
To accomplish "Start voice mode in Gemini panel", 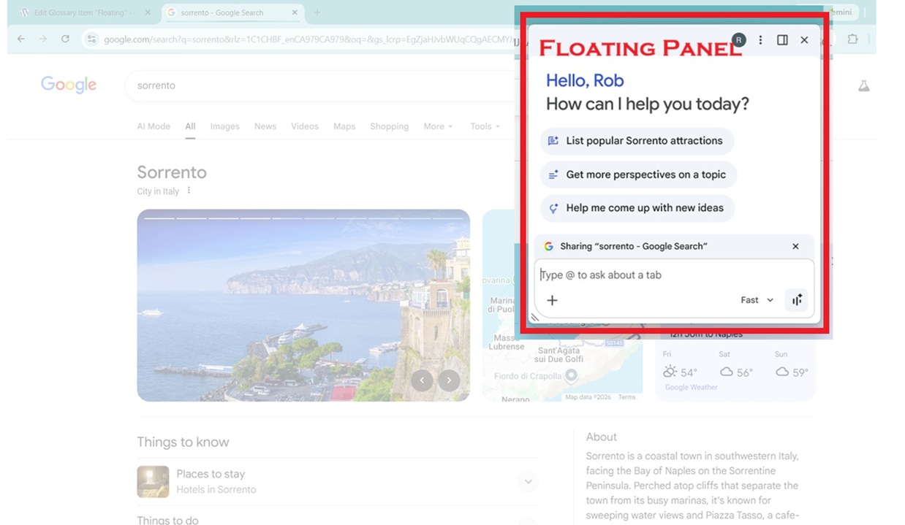I will (796, 300).
